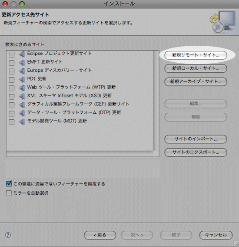Screen dimensions: 239x247
Task: Check the XML スキーマ Infoset (XSD) checkbox
Action: [x=11, y=97]
